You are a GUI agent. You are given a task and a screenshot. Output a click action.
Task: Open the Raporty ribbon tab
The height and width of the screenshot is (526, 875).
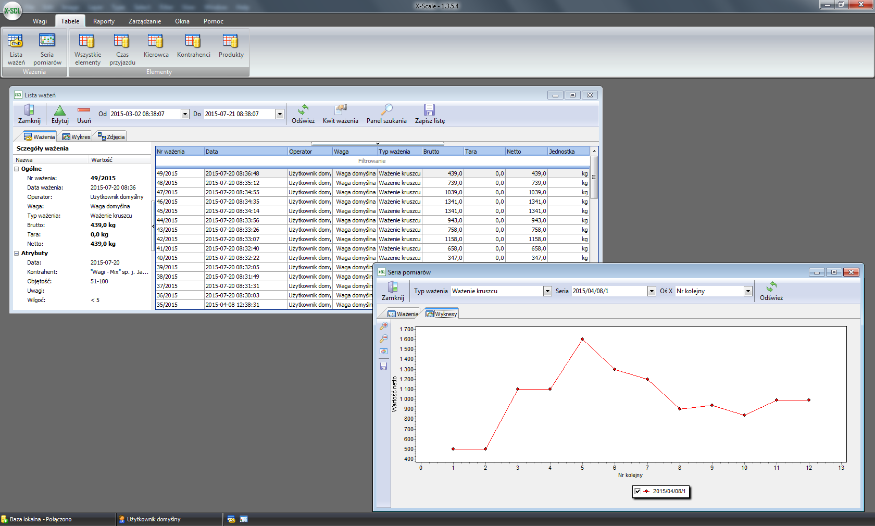tap(104, 21)
